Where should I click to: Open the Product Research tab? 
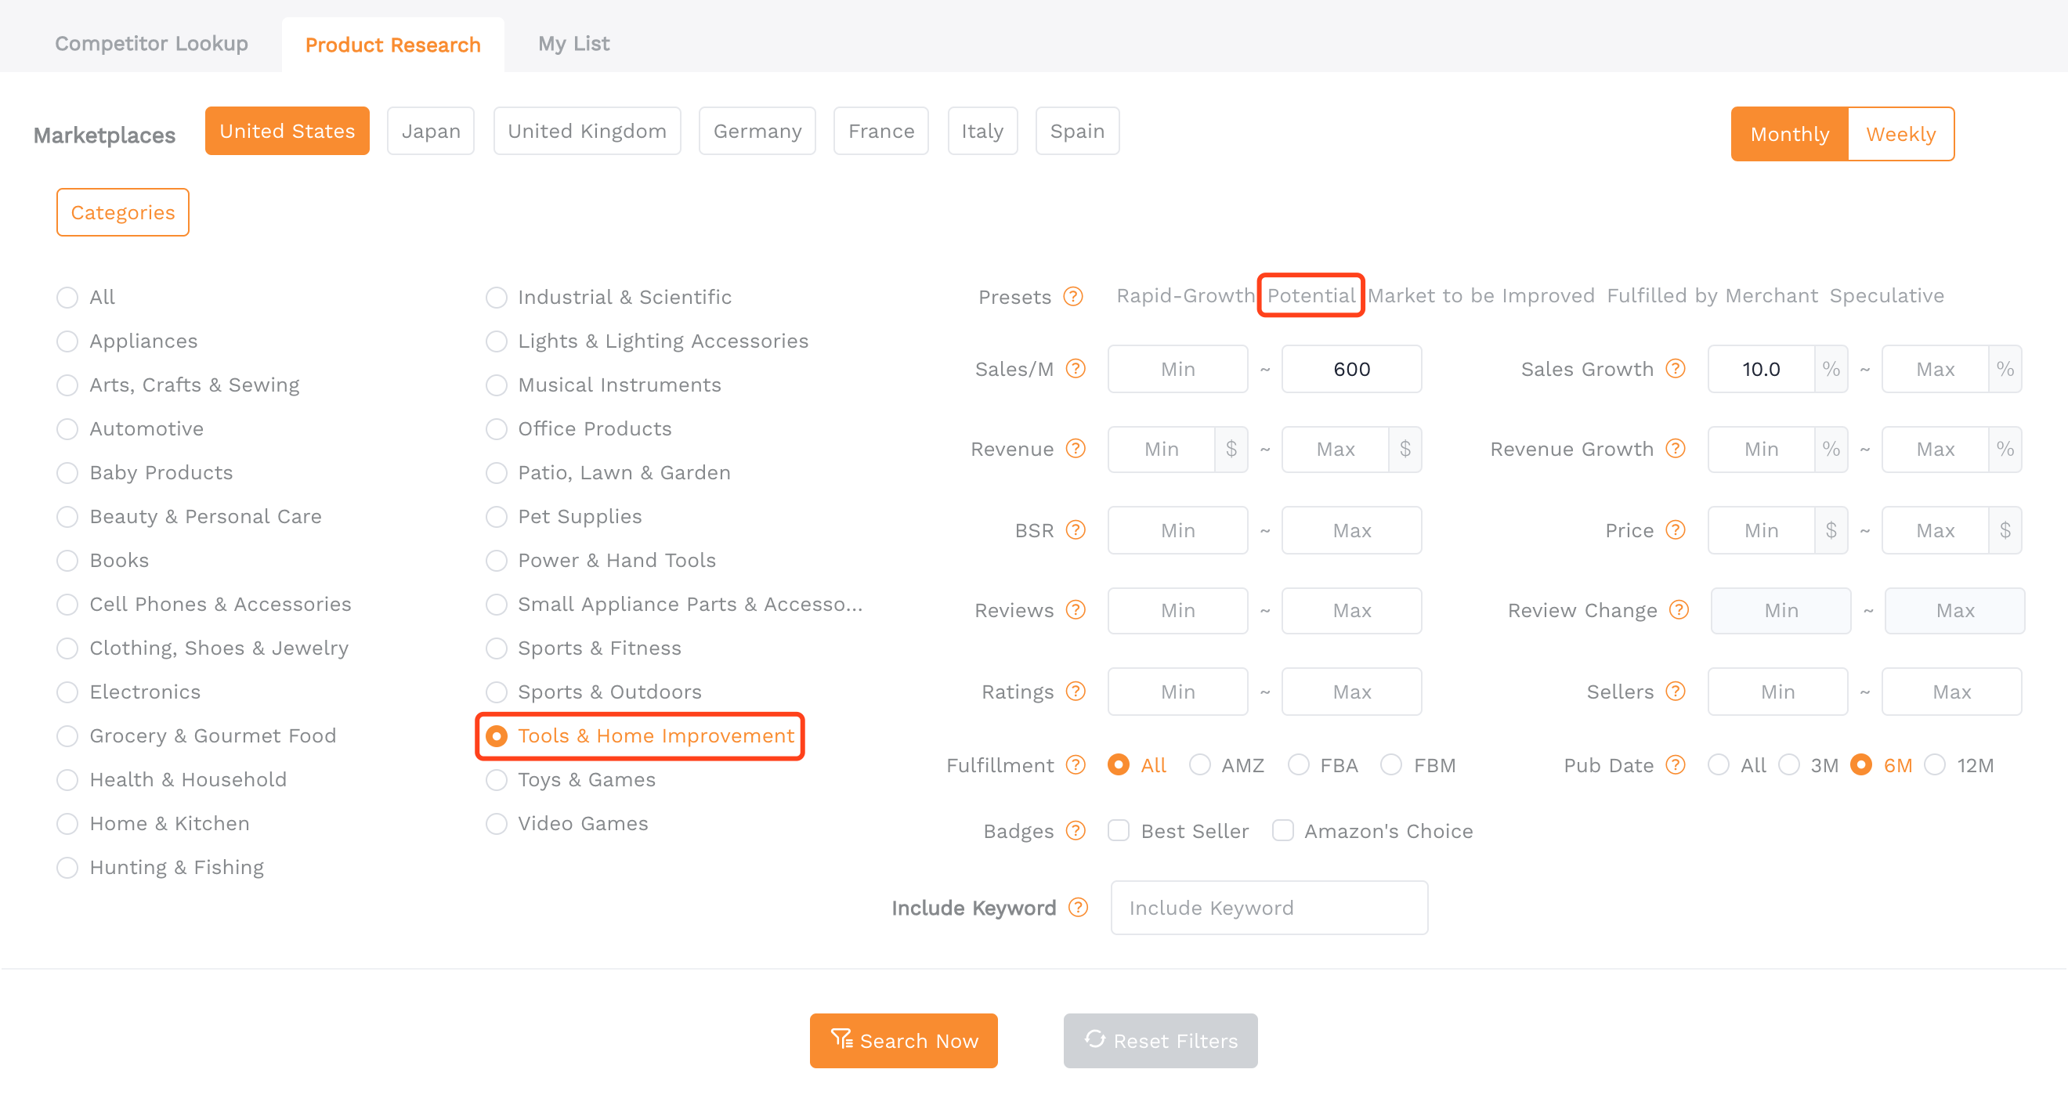pyautogui.click(x=392, y=44)
